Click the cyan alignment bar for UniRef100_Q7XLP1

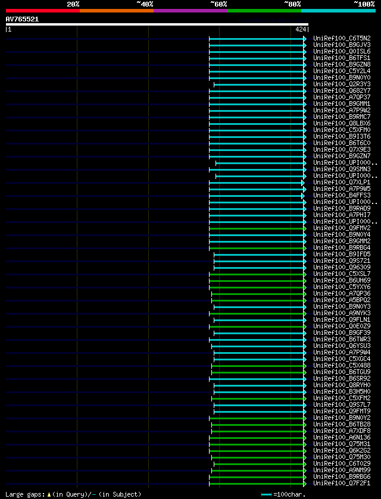coord(255,183)
